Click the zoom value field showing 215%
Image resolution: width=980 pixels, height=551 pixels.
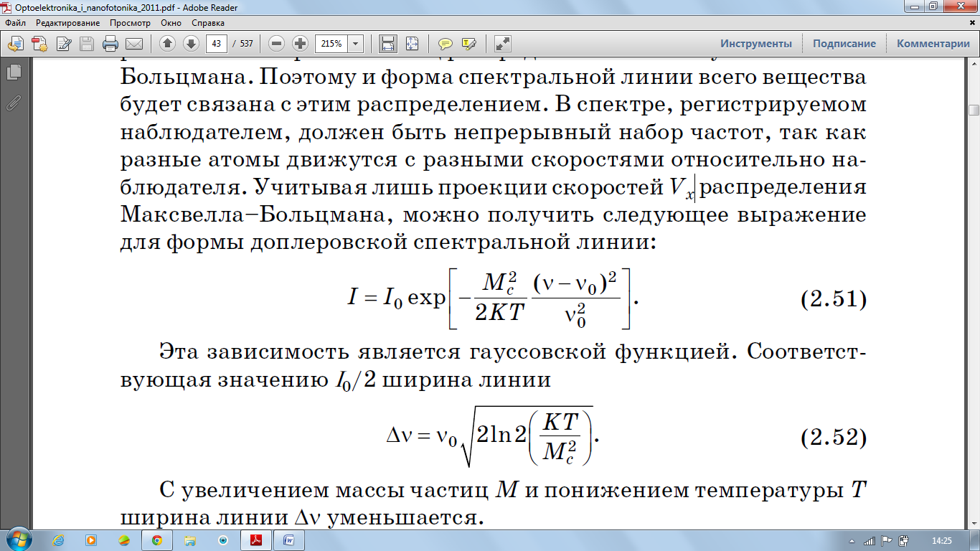pyautogui.click(x=331, y=44)
